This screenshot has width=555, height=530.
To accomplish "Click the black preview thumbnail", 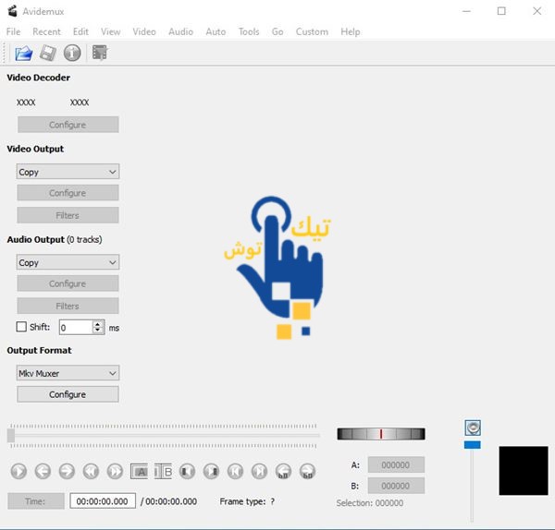I will pos(524,471).
